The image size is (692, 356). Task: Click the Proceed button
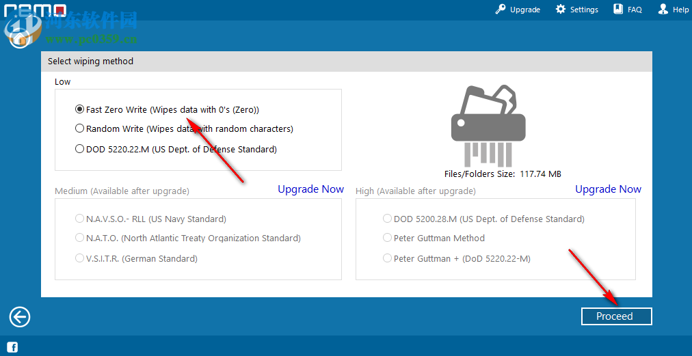[617, 316]
